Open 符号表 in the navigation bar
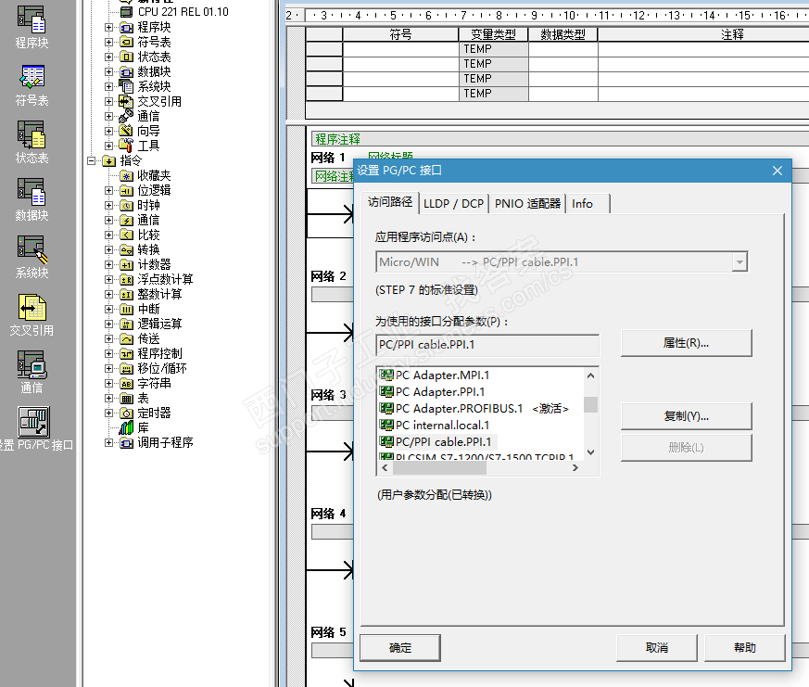This screenshot has width=809, height=687. pos(32,85)
